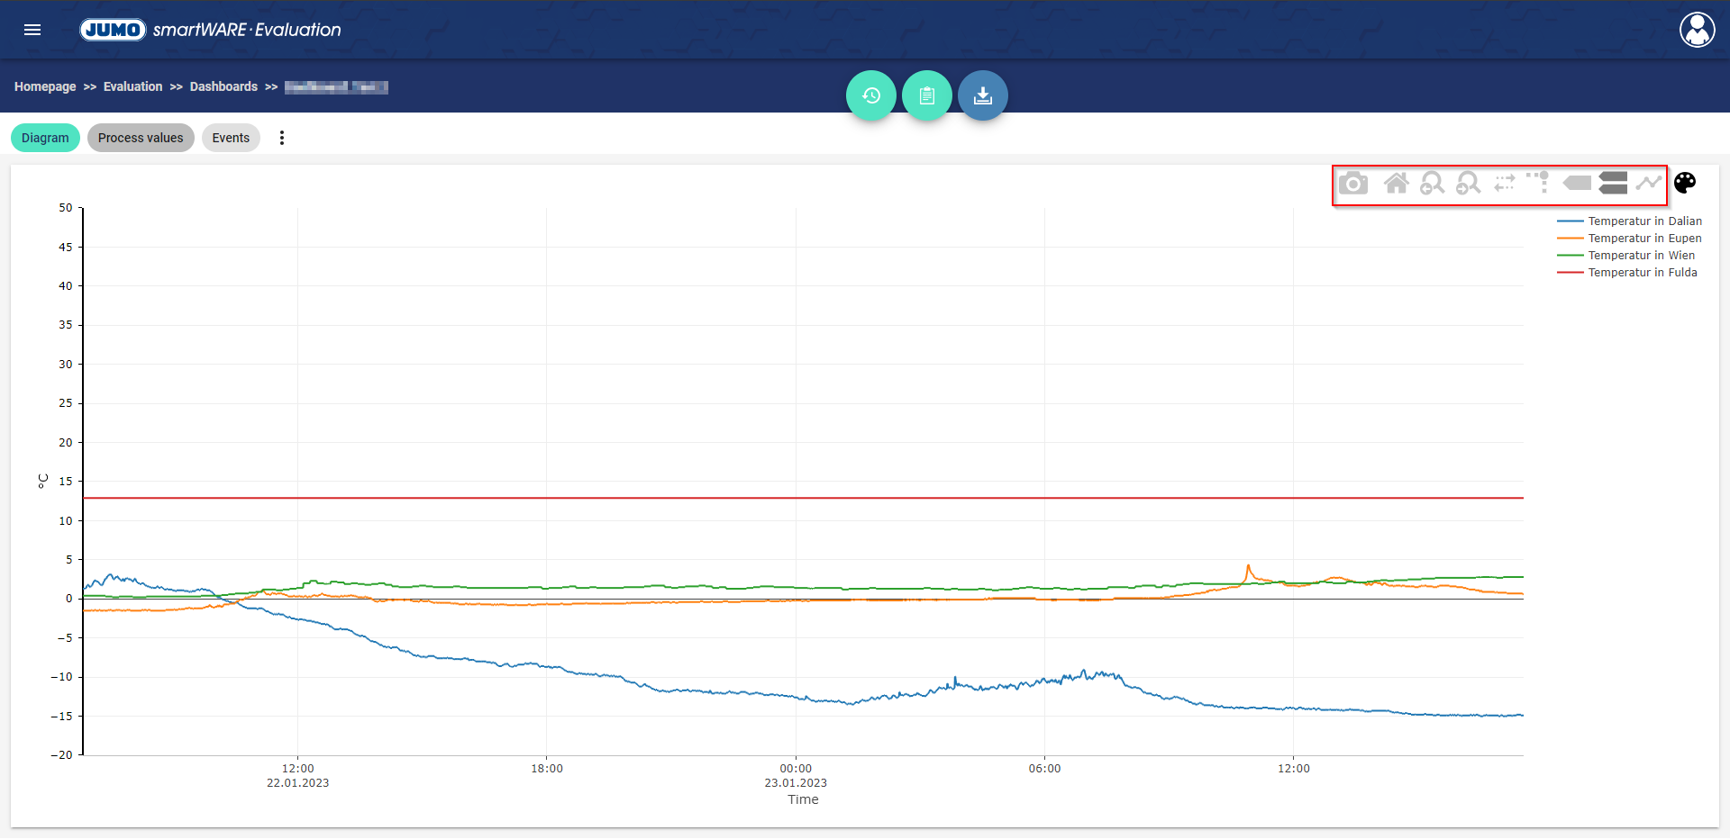Image resolution: width=1730 pixels, height=839 pixels.
Task: Switch to the Process values tab
Action: coord(141,138)
